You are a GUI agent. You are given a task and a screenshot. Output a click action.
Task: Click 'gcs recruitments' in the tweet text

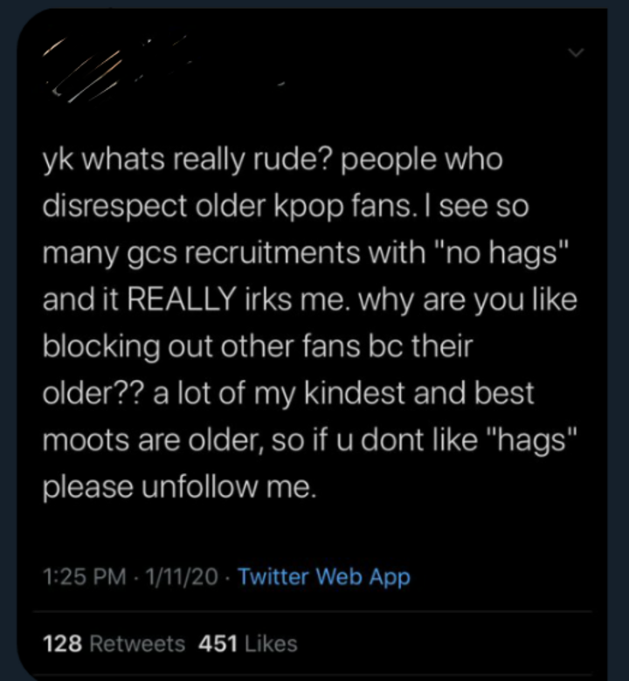tap(243, 254)
